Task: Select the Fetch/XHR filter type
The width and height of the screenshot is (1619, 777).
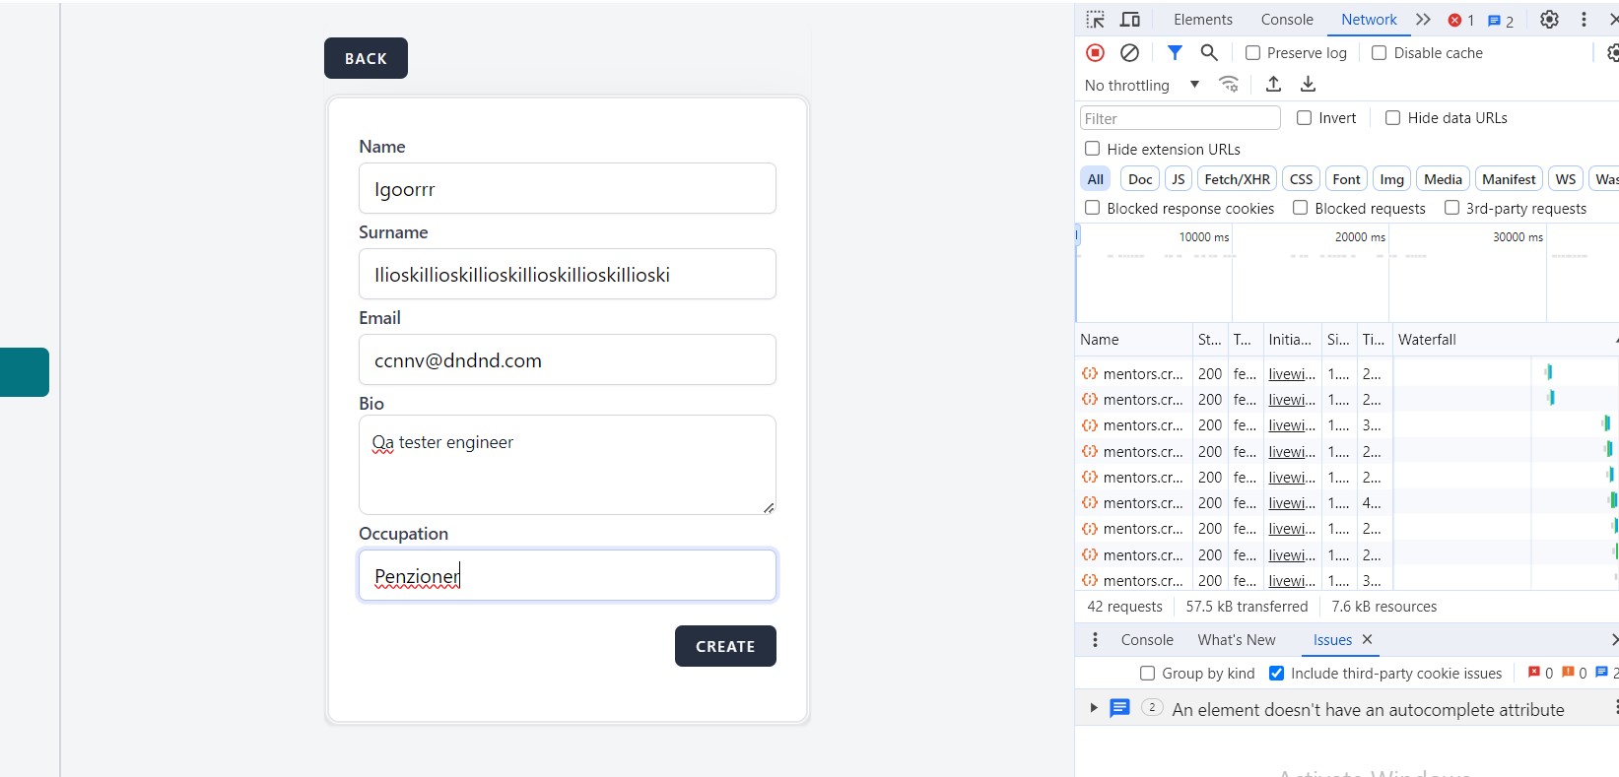Action: [1237, 179]
